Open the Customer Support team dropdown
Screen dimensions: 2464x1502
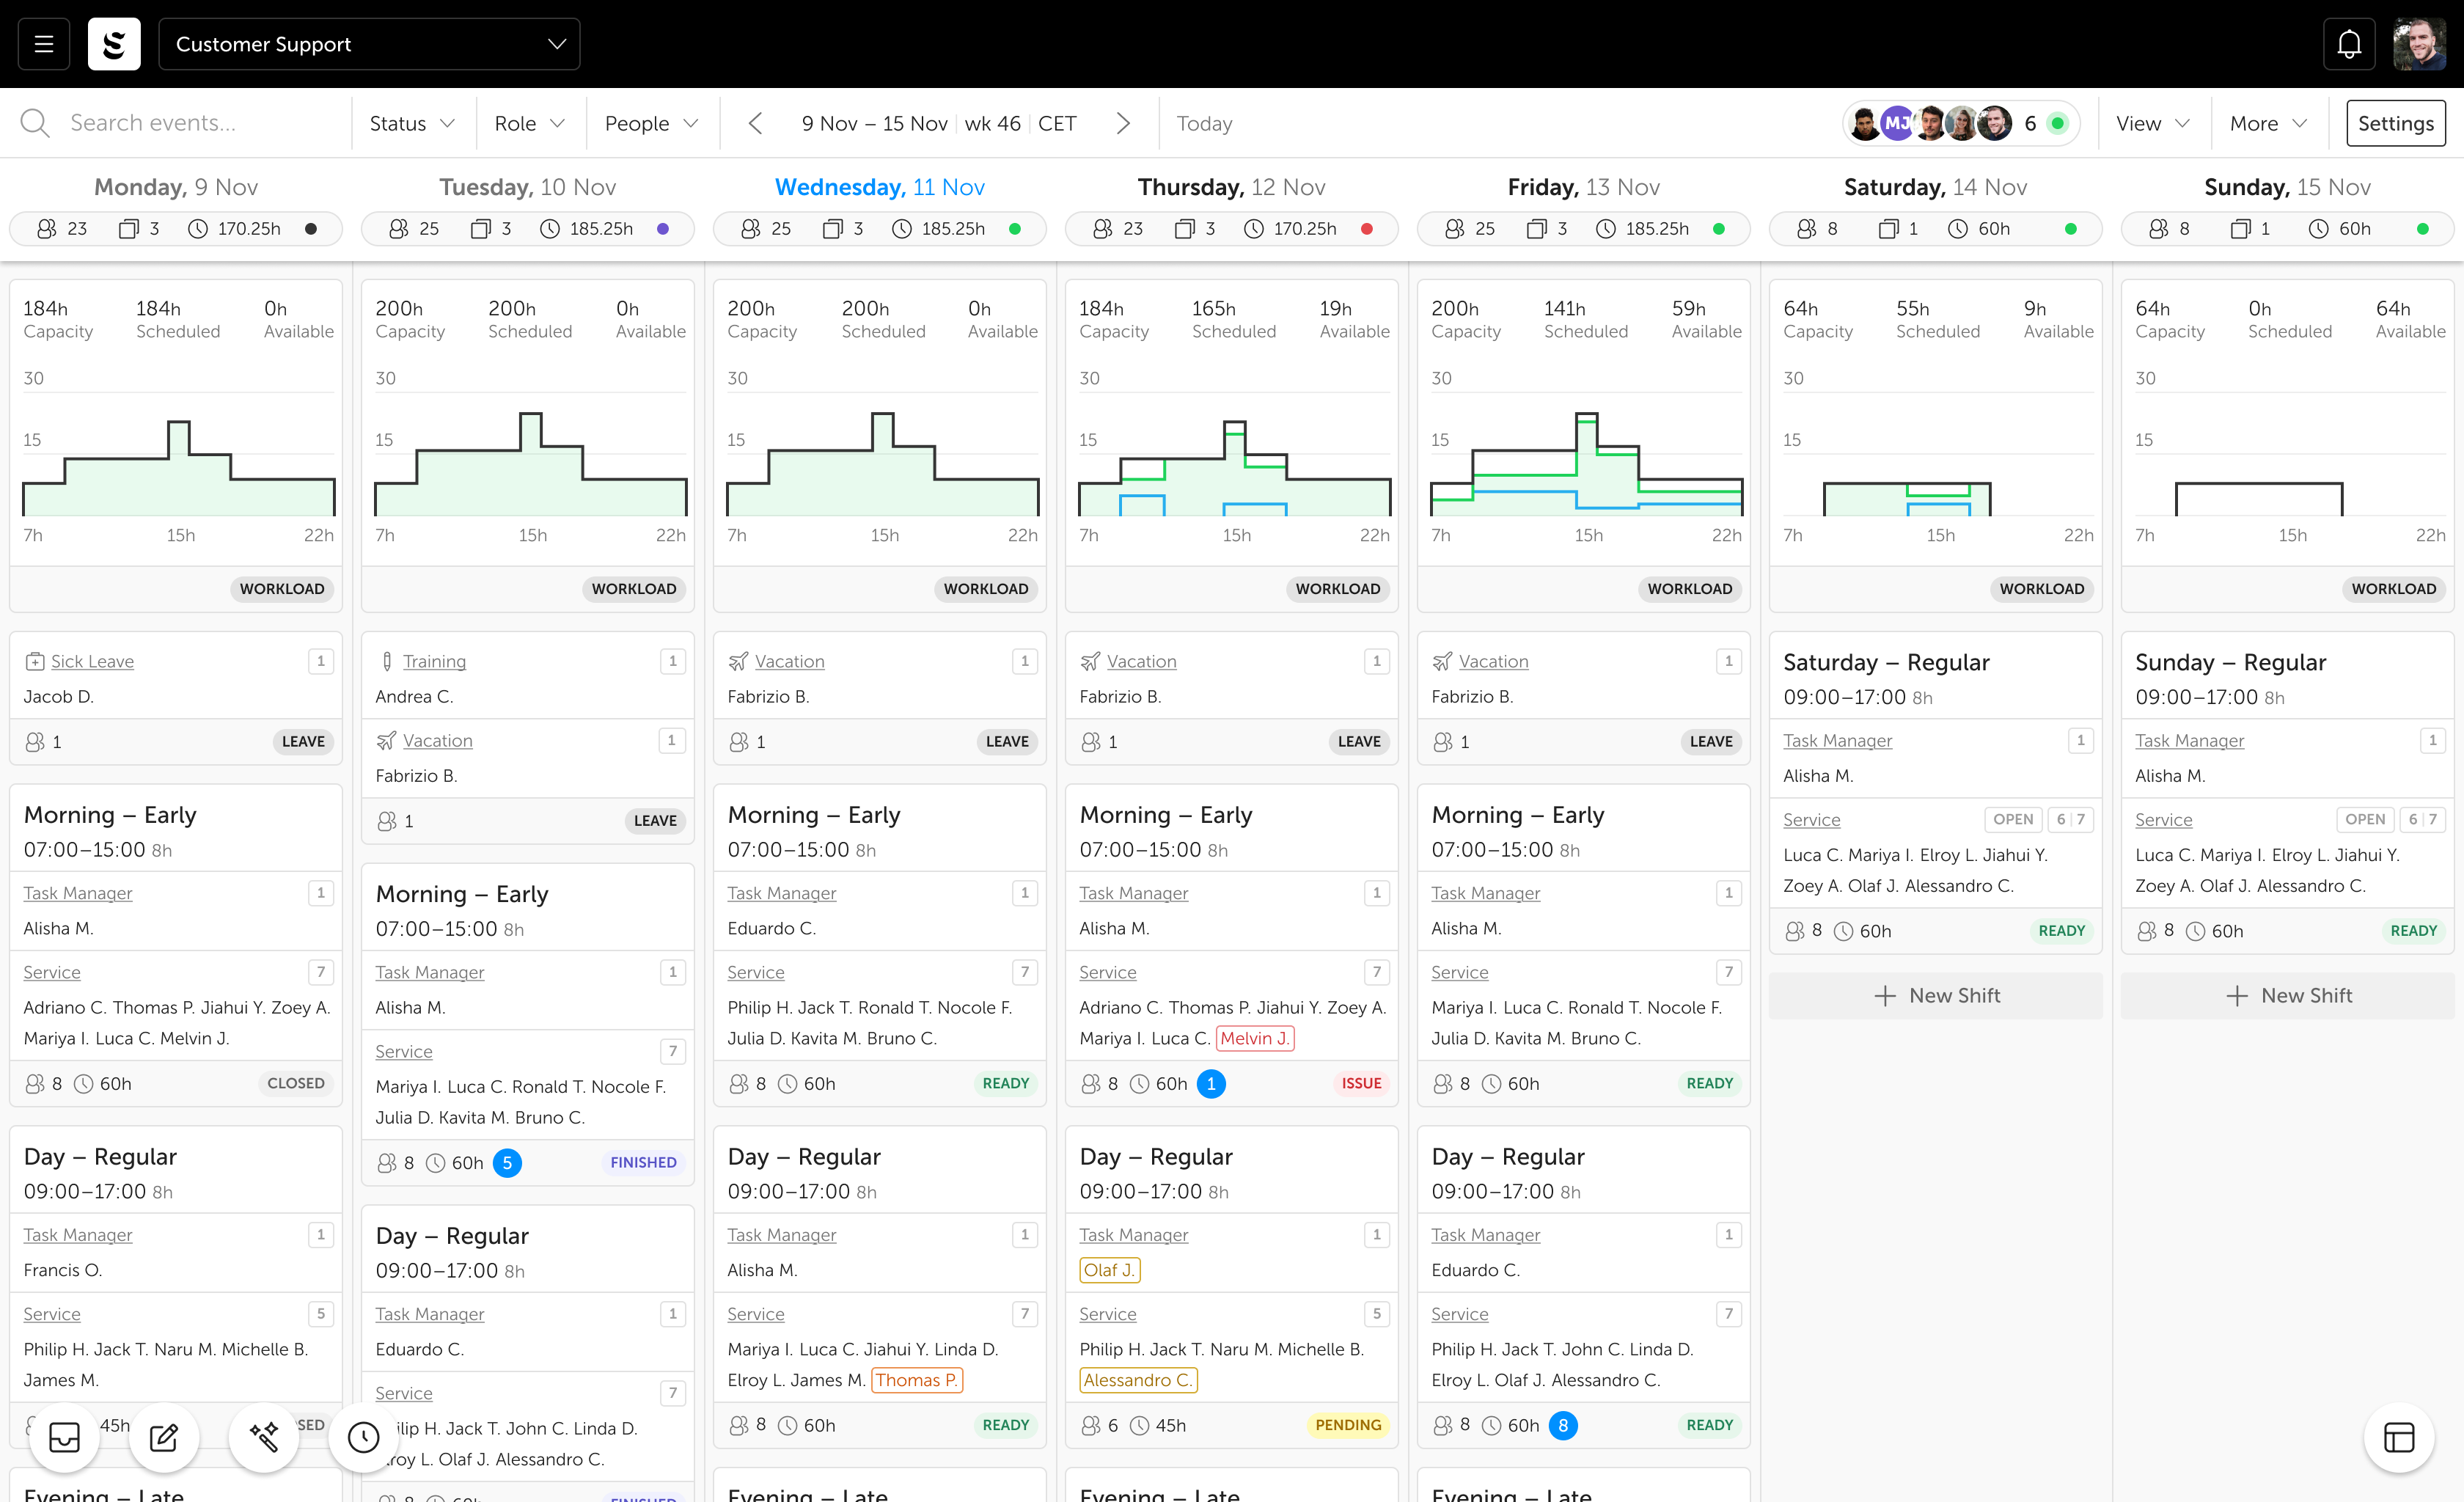(x=369, y=44)
